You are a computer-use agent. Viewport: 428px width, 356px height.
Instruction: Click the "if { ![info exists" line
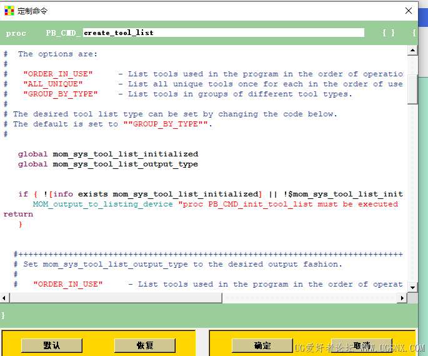(x=211, y=194)
